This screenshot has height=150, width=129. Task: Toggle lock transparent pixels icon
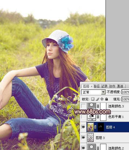point(93,99)
